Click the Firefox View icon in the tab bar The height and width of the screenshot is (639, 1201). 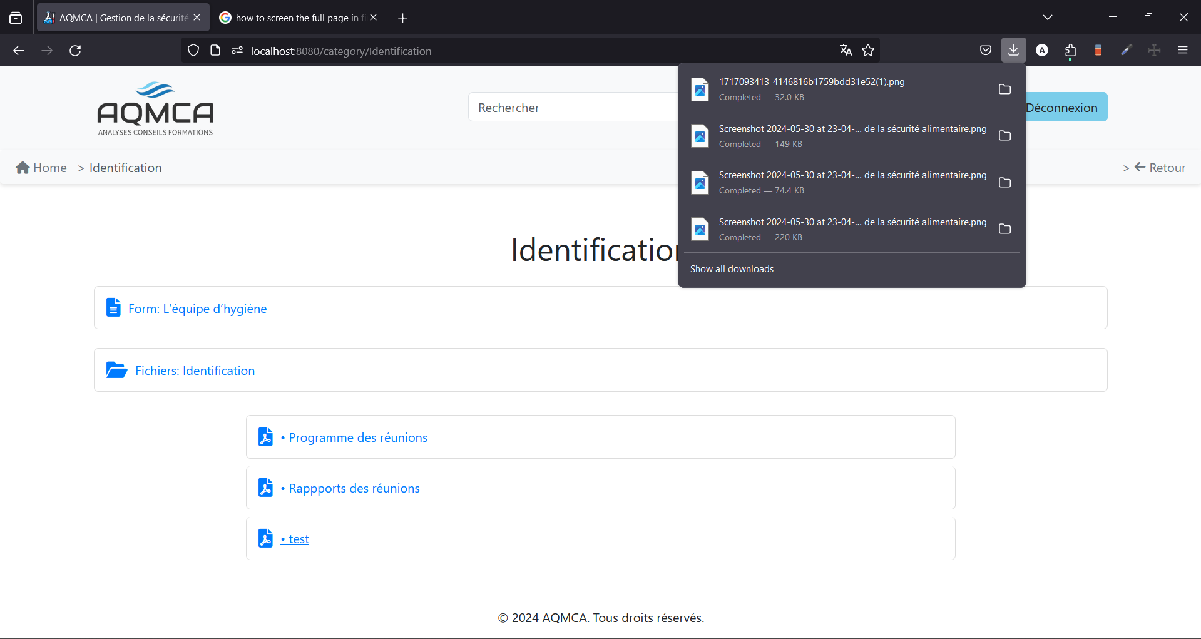coord(16,18)
